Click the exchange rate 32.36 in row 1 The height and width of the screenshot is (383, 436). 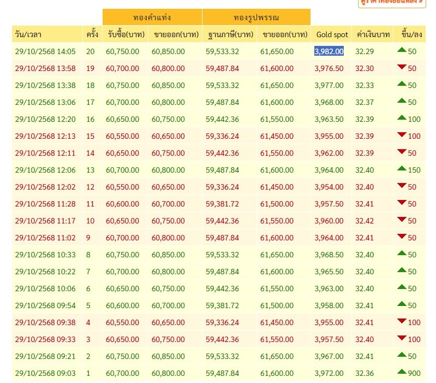click(365, 373)
